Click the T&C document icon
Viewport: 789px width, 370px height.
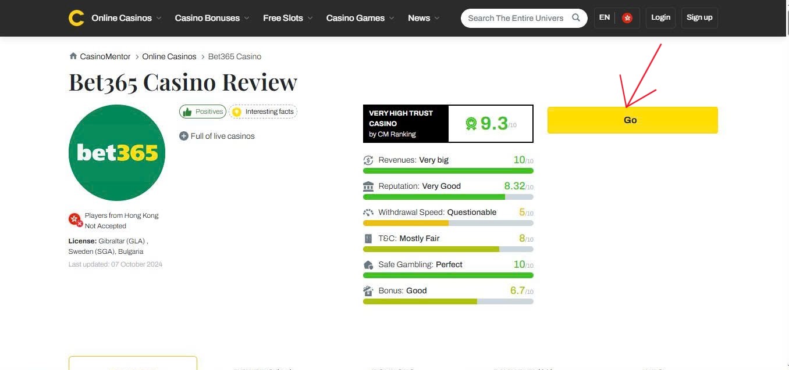(368, 239)
